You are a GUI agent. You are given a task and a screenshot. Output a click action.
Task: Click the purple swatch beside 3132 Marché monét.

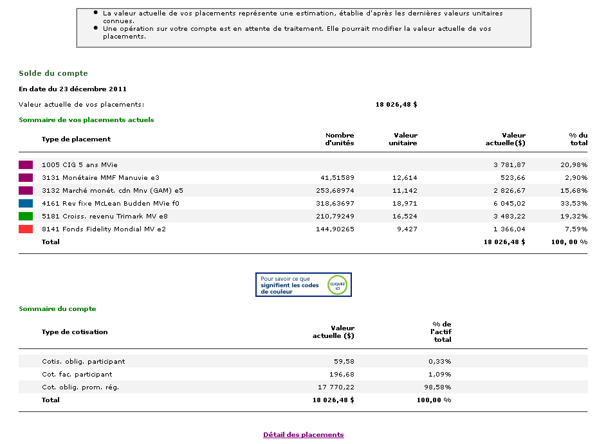(x=26, y=190)
